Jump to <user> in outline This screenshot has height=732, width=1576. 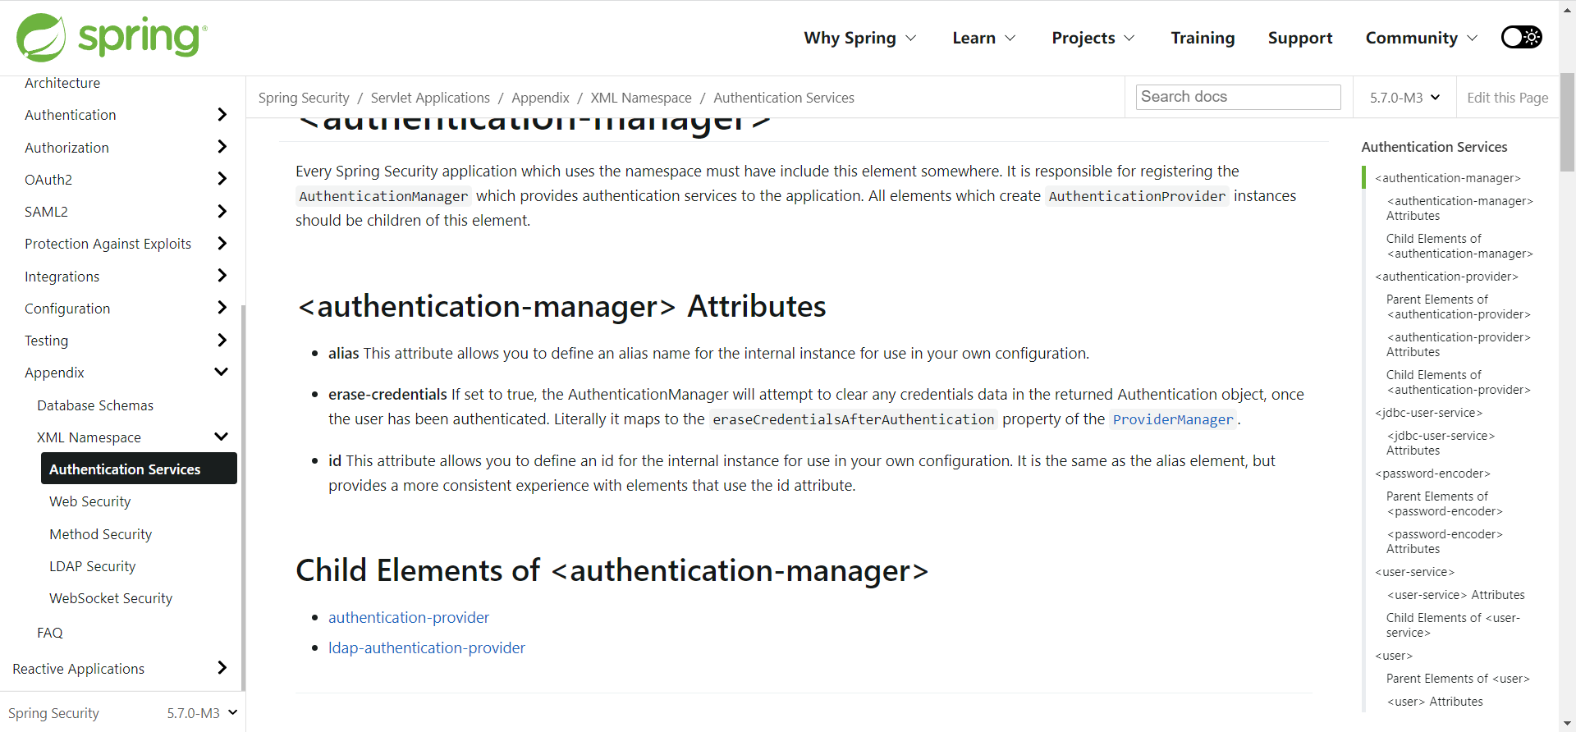point(1394,656)
